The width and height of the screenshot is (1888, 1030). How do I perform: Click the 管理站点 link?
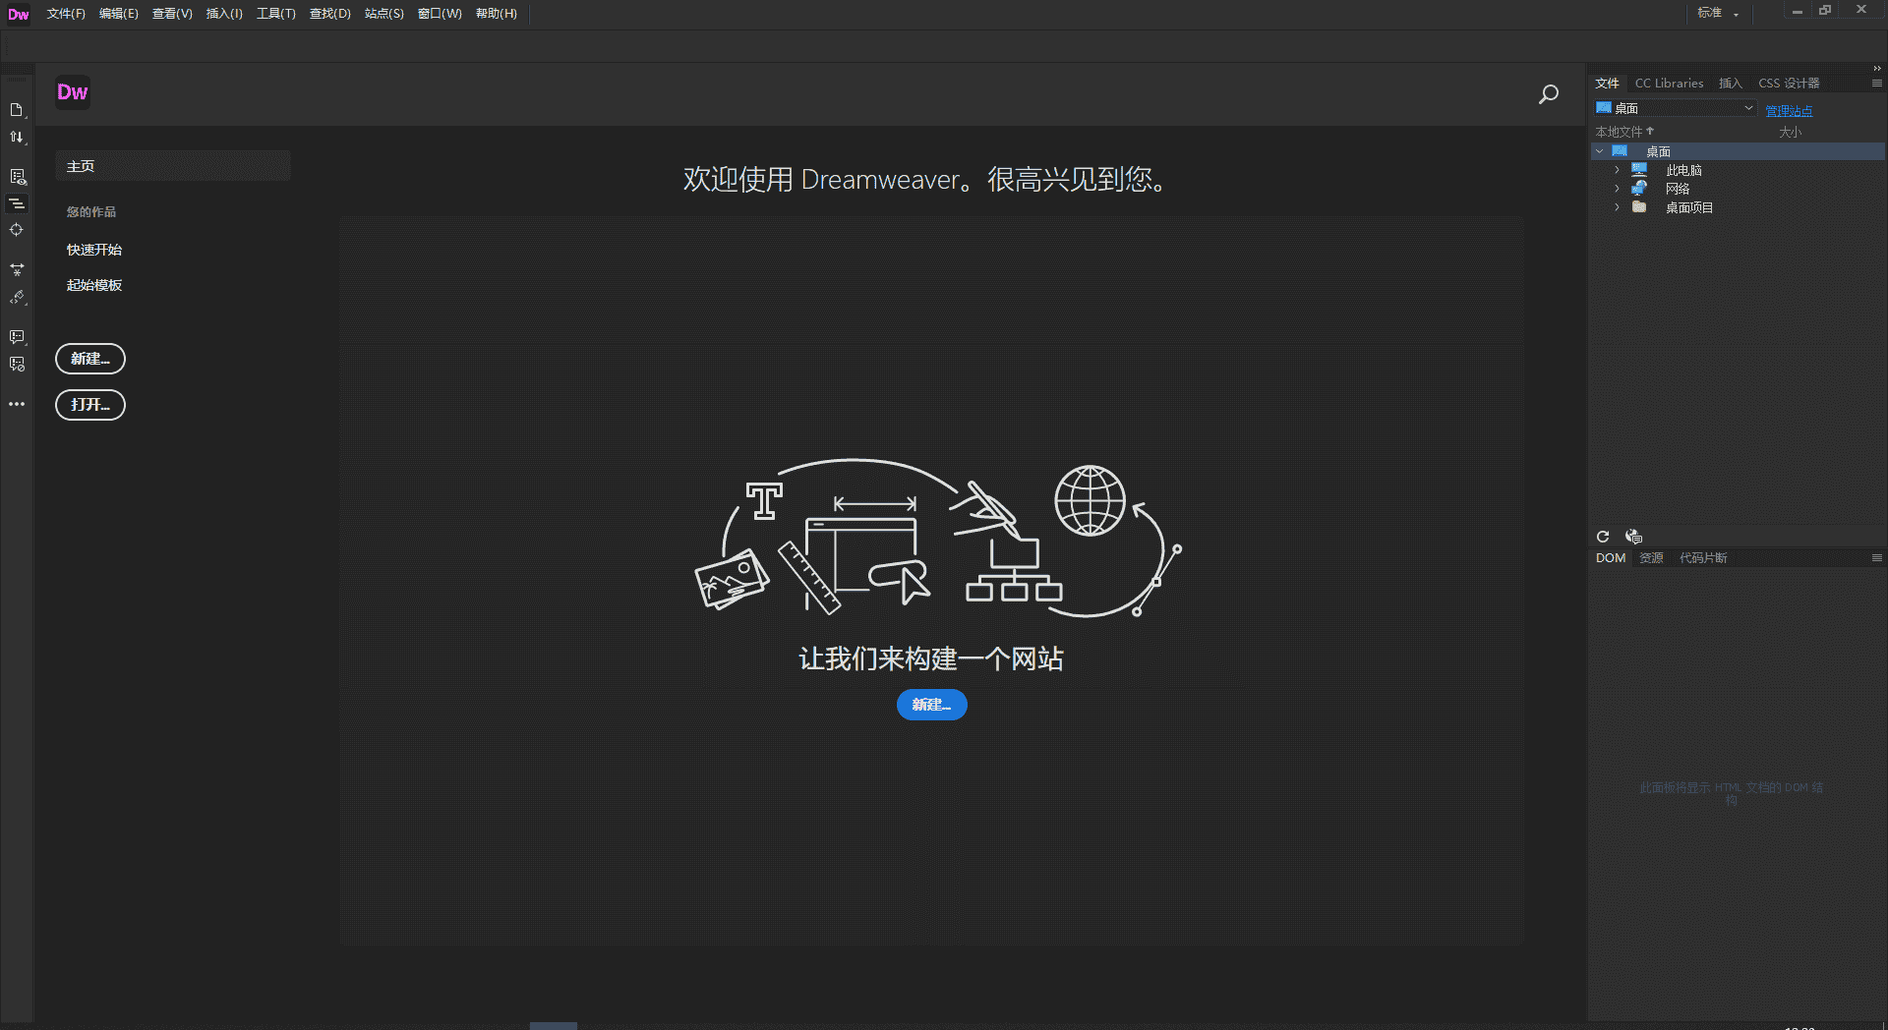point(1789,111)
